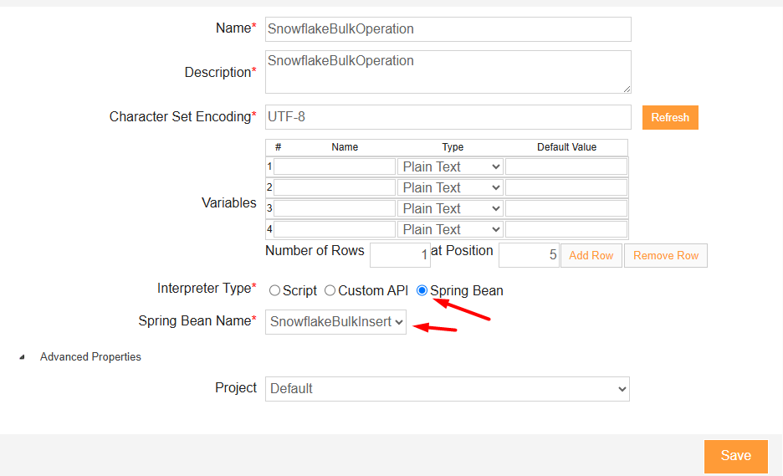Open the Spring Bean Name dropdown

click(x=335, y=322)
